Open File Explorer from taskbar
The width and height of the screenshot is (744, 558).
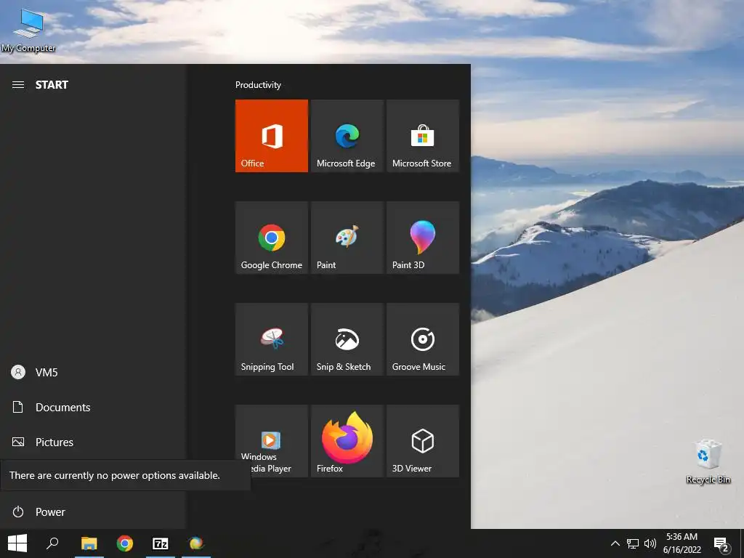tap(89, 543)
